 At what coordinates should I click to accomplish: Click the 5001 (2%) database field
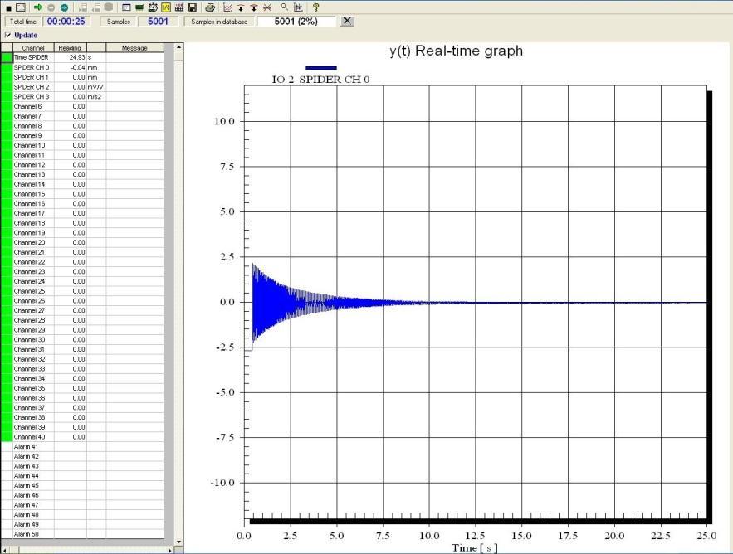coord(296,22)
